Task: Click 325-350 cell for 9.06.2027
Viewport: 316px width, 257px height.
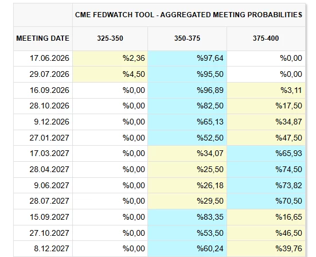Action: click(110, 185)
